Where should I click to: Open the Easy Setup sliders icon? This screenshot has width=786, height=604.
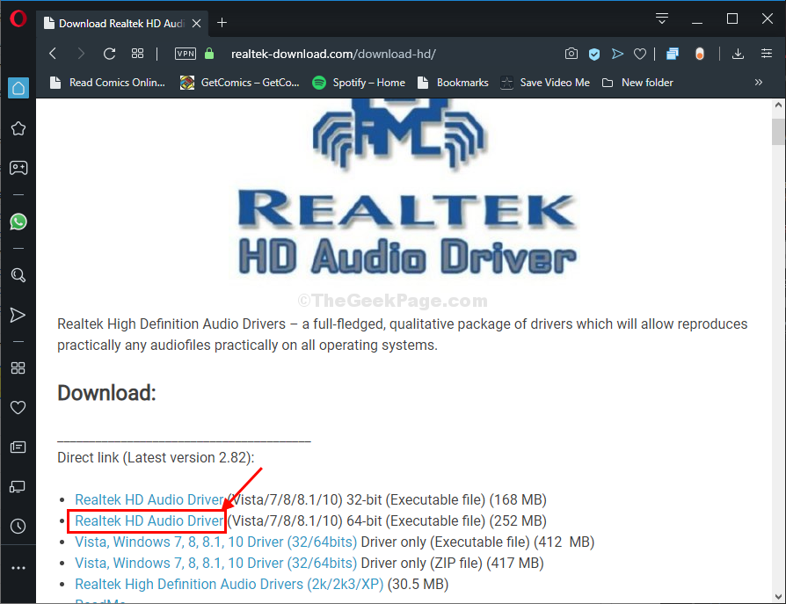pyautogui.click(x=766, y=54)
